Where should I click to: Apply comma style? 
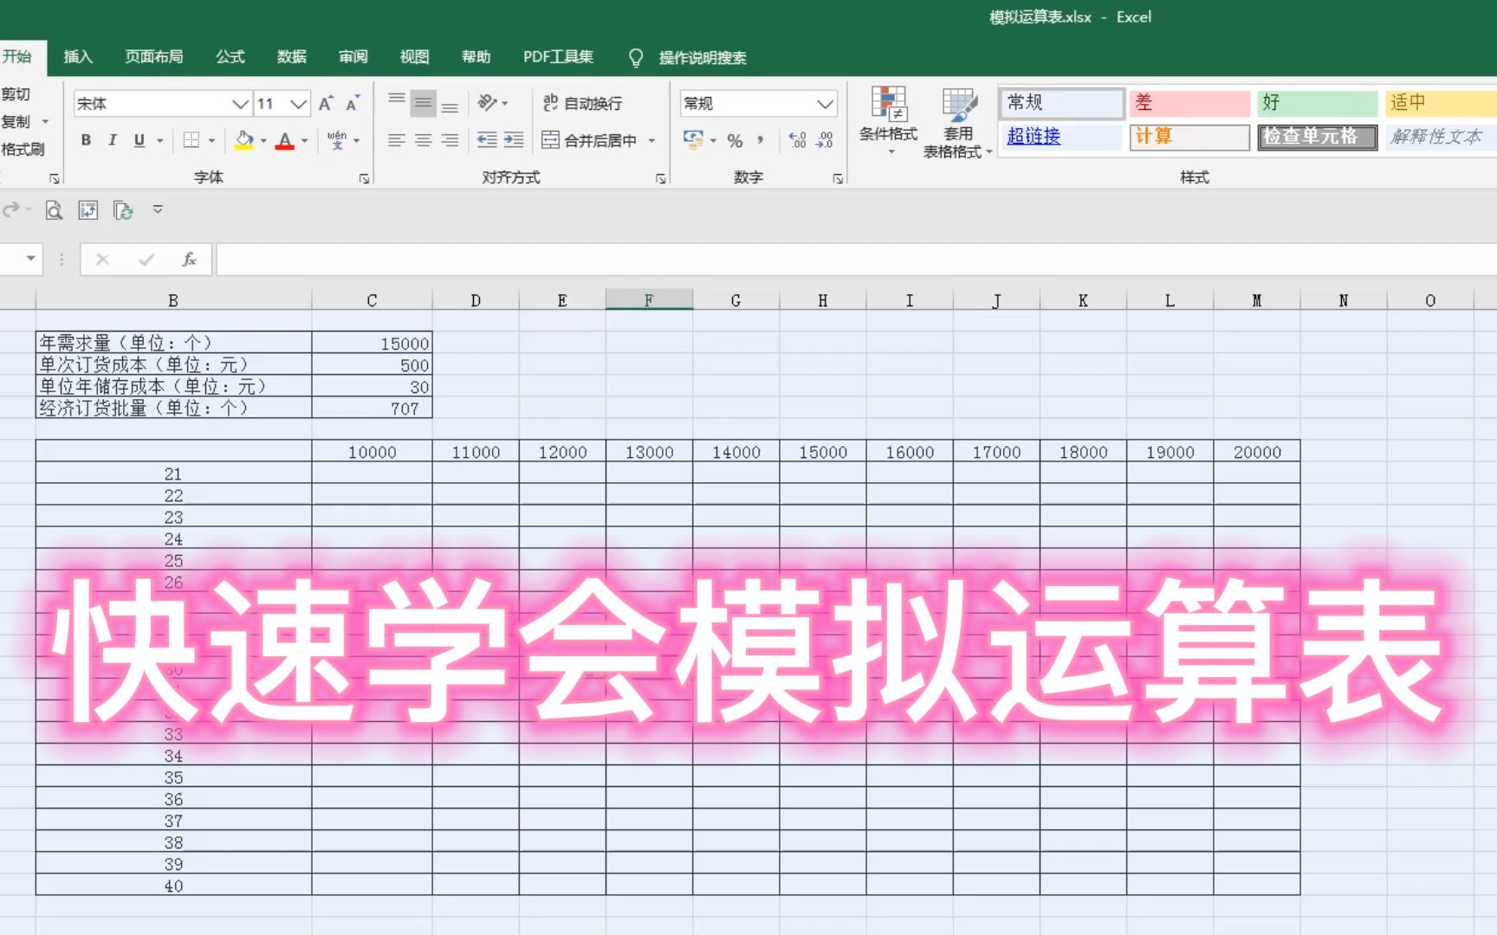[x=760, y=140]
